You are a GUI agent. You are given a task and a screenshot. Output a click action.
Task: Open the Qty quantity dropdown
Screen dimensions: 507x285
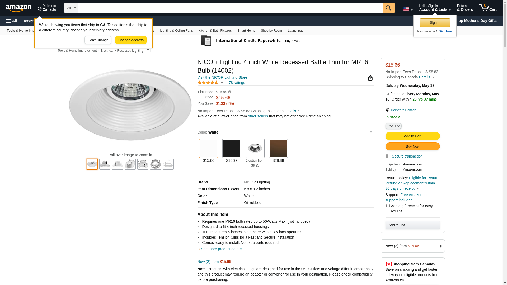point(393,126)
